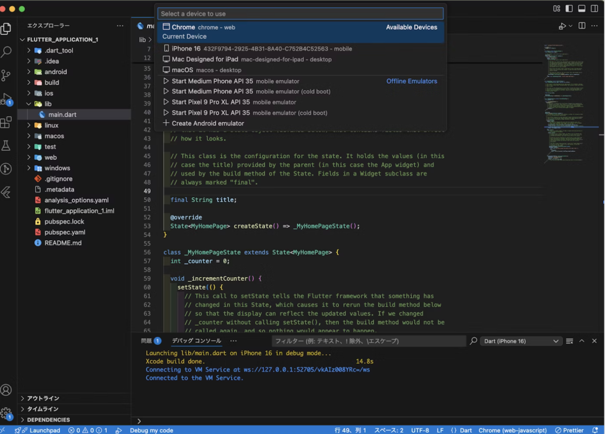
Task: Open the editor's More Actions ellipsis
Action: point(594,26)
